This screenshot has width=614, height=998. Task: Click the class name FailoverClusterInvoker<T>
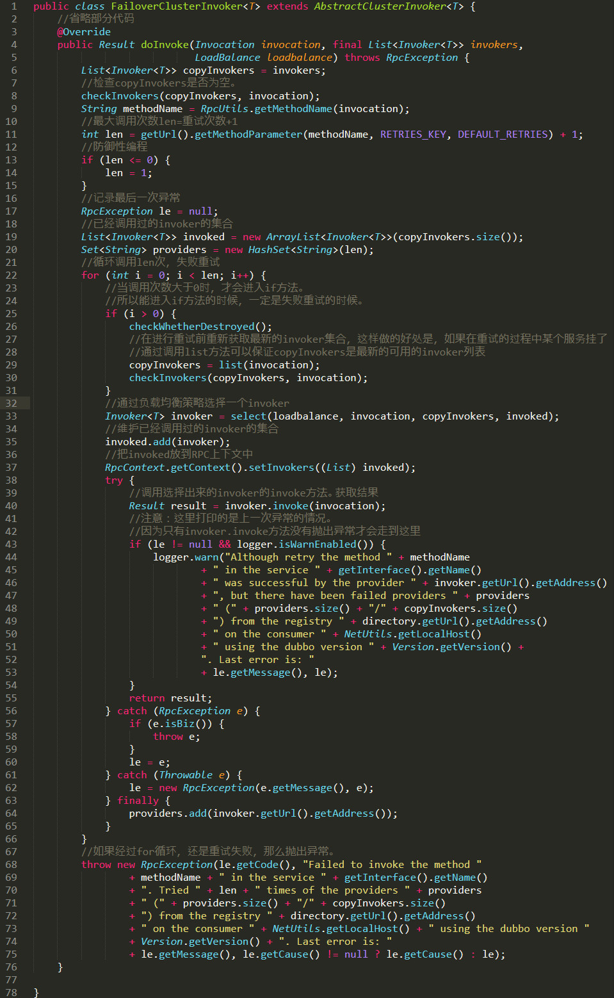point(186,6)
